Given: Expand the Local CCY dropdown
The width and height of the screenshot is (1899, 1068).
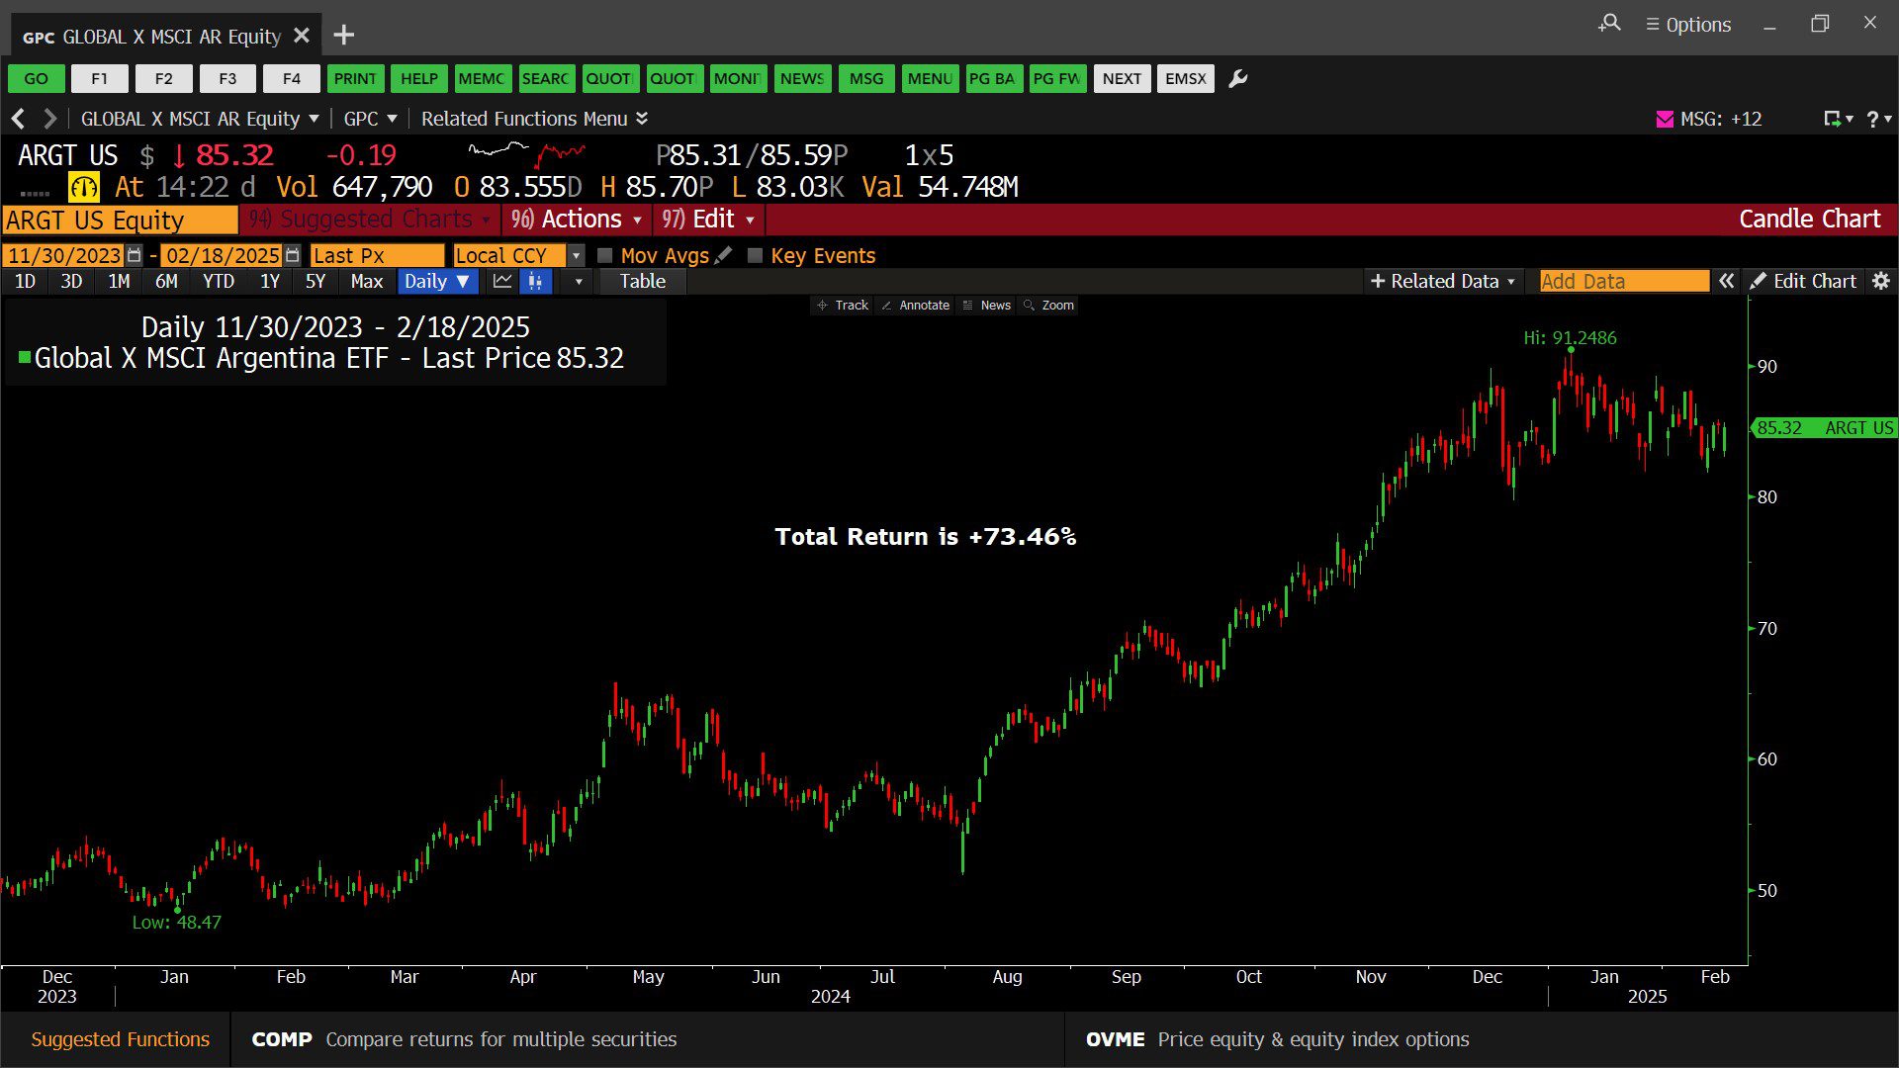Looking at the screenshot, I should 577,255.
